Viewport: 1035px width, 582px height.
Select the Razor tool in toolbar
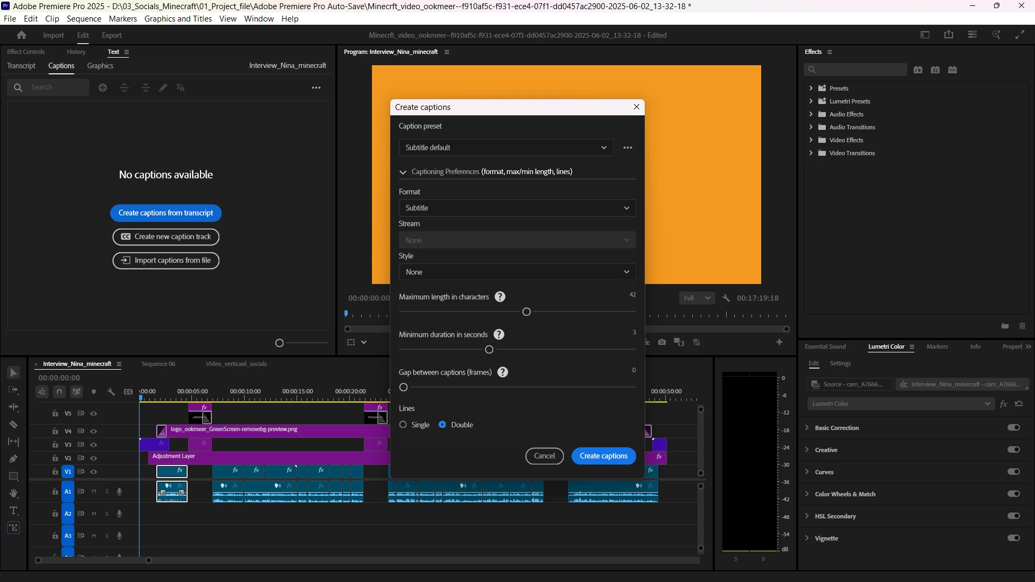point(13,425)
